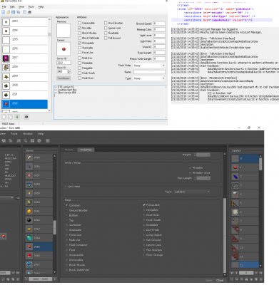Uncheck Pickupable checkbox in ItemEditor

coord(79,43)
